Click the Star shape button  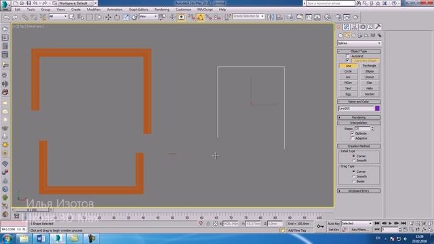click(370, 83)
